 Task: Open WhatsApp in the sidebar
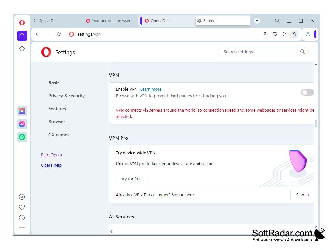coord(22,137)
